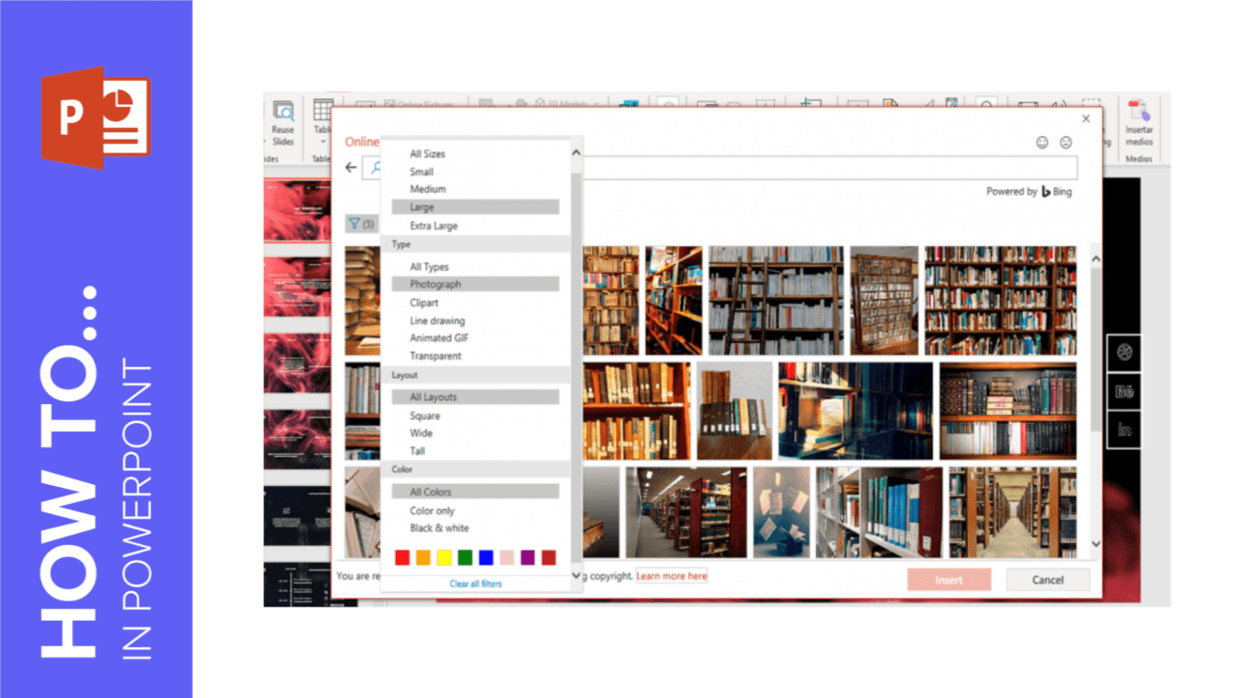The width and height of the screenshot is (1241, 698).
Task: Choose Online Pictures on the ribbon
Action: (x=420, y=102)
